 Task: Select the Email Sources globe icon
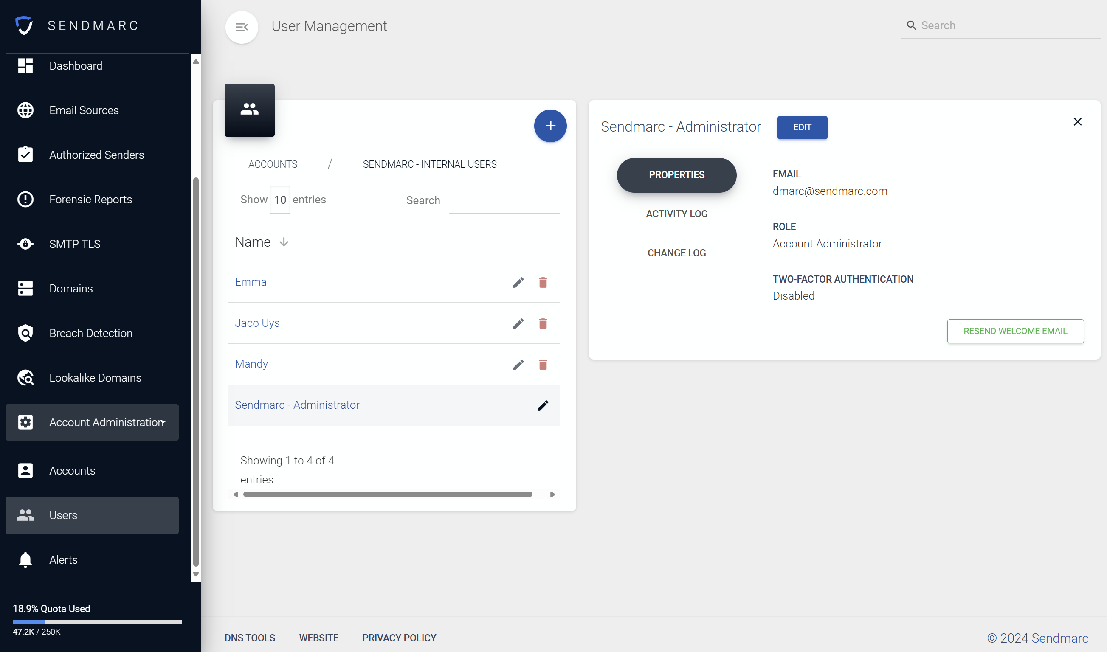(25, 110)
